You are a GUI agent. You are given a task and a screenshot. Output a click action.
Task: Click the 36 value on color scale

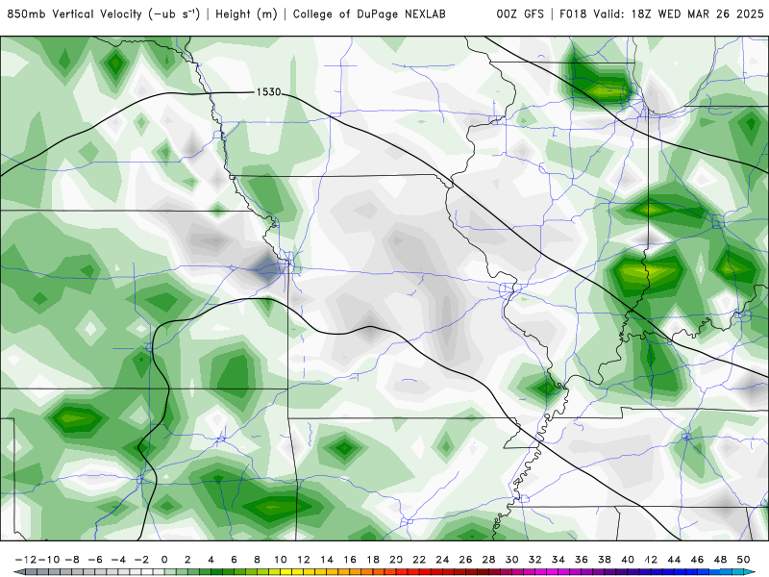click(582, 560)
